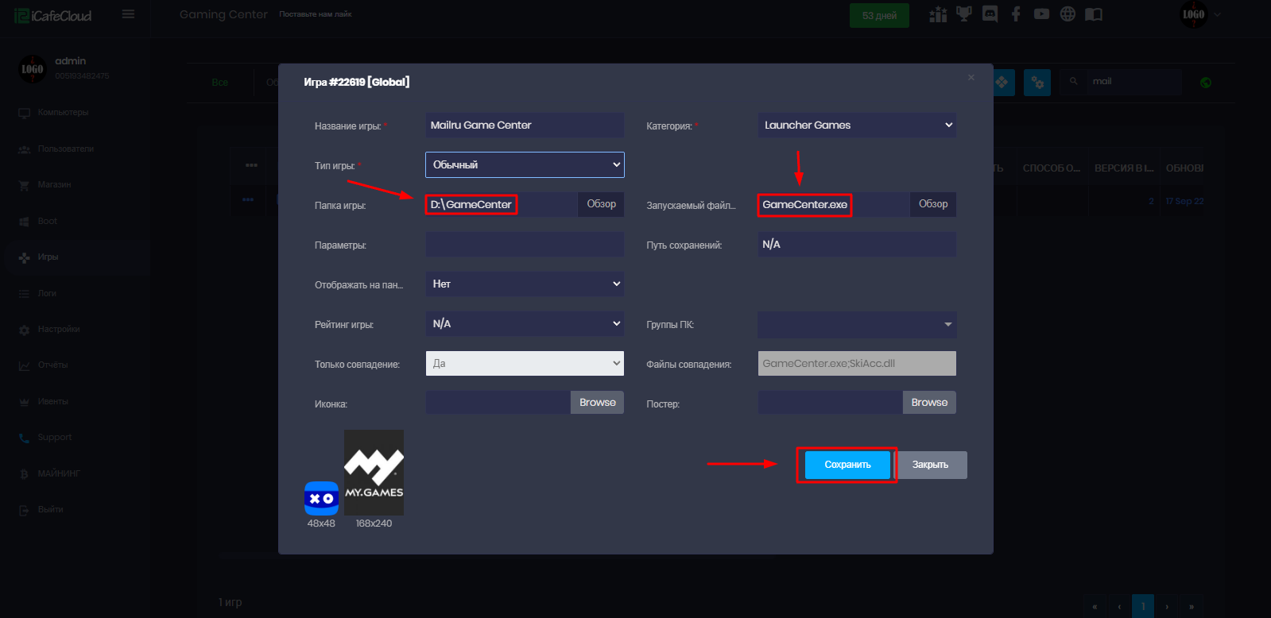The image size is (1271, 618).
Task: Click Browse button for Постер
Action: point(929,403)
